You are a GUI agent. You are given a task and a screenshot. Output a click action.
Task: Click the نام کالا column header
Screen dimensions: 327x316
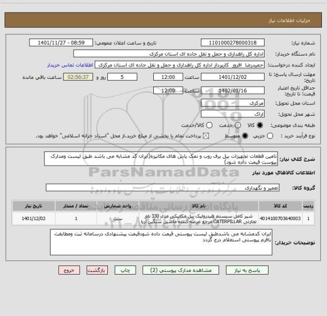(199, 206)
